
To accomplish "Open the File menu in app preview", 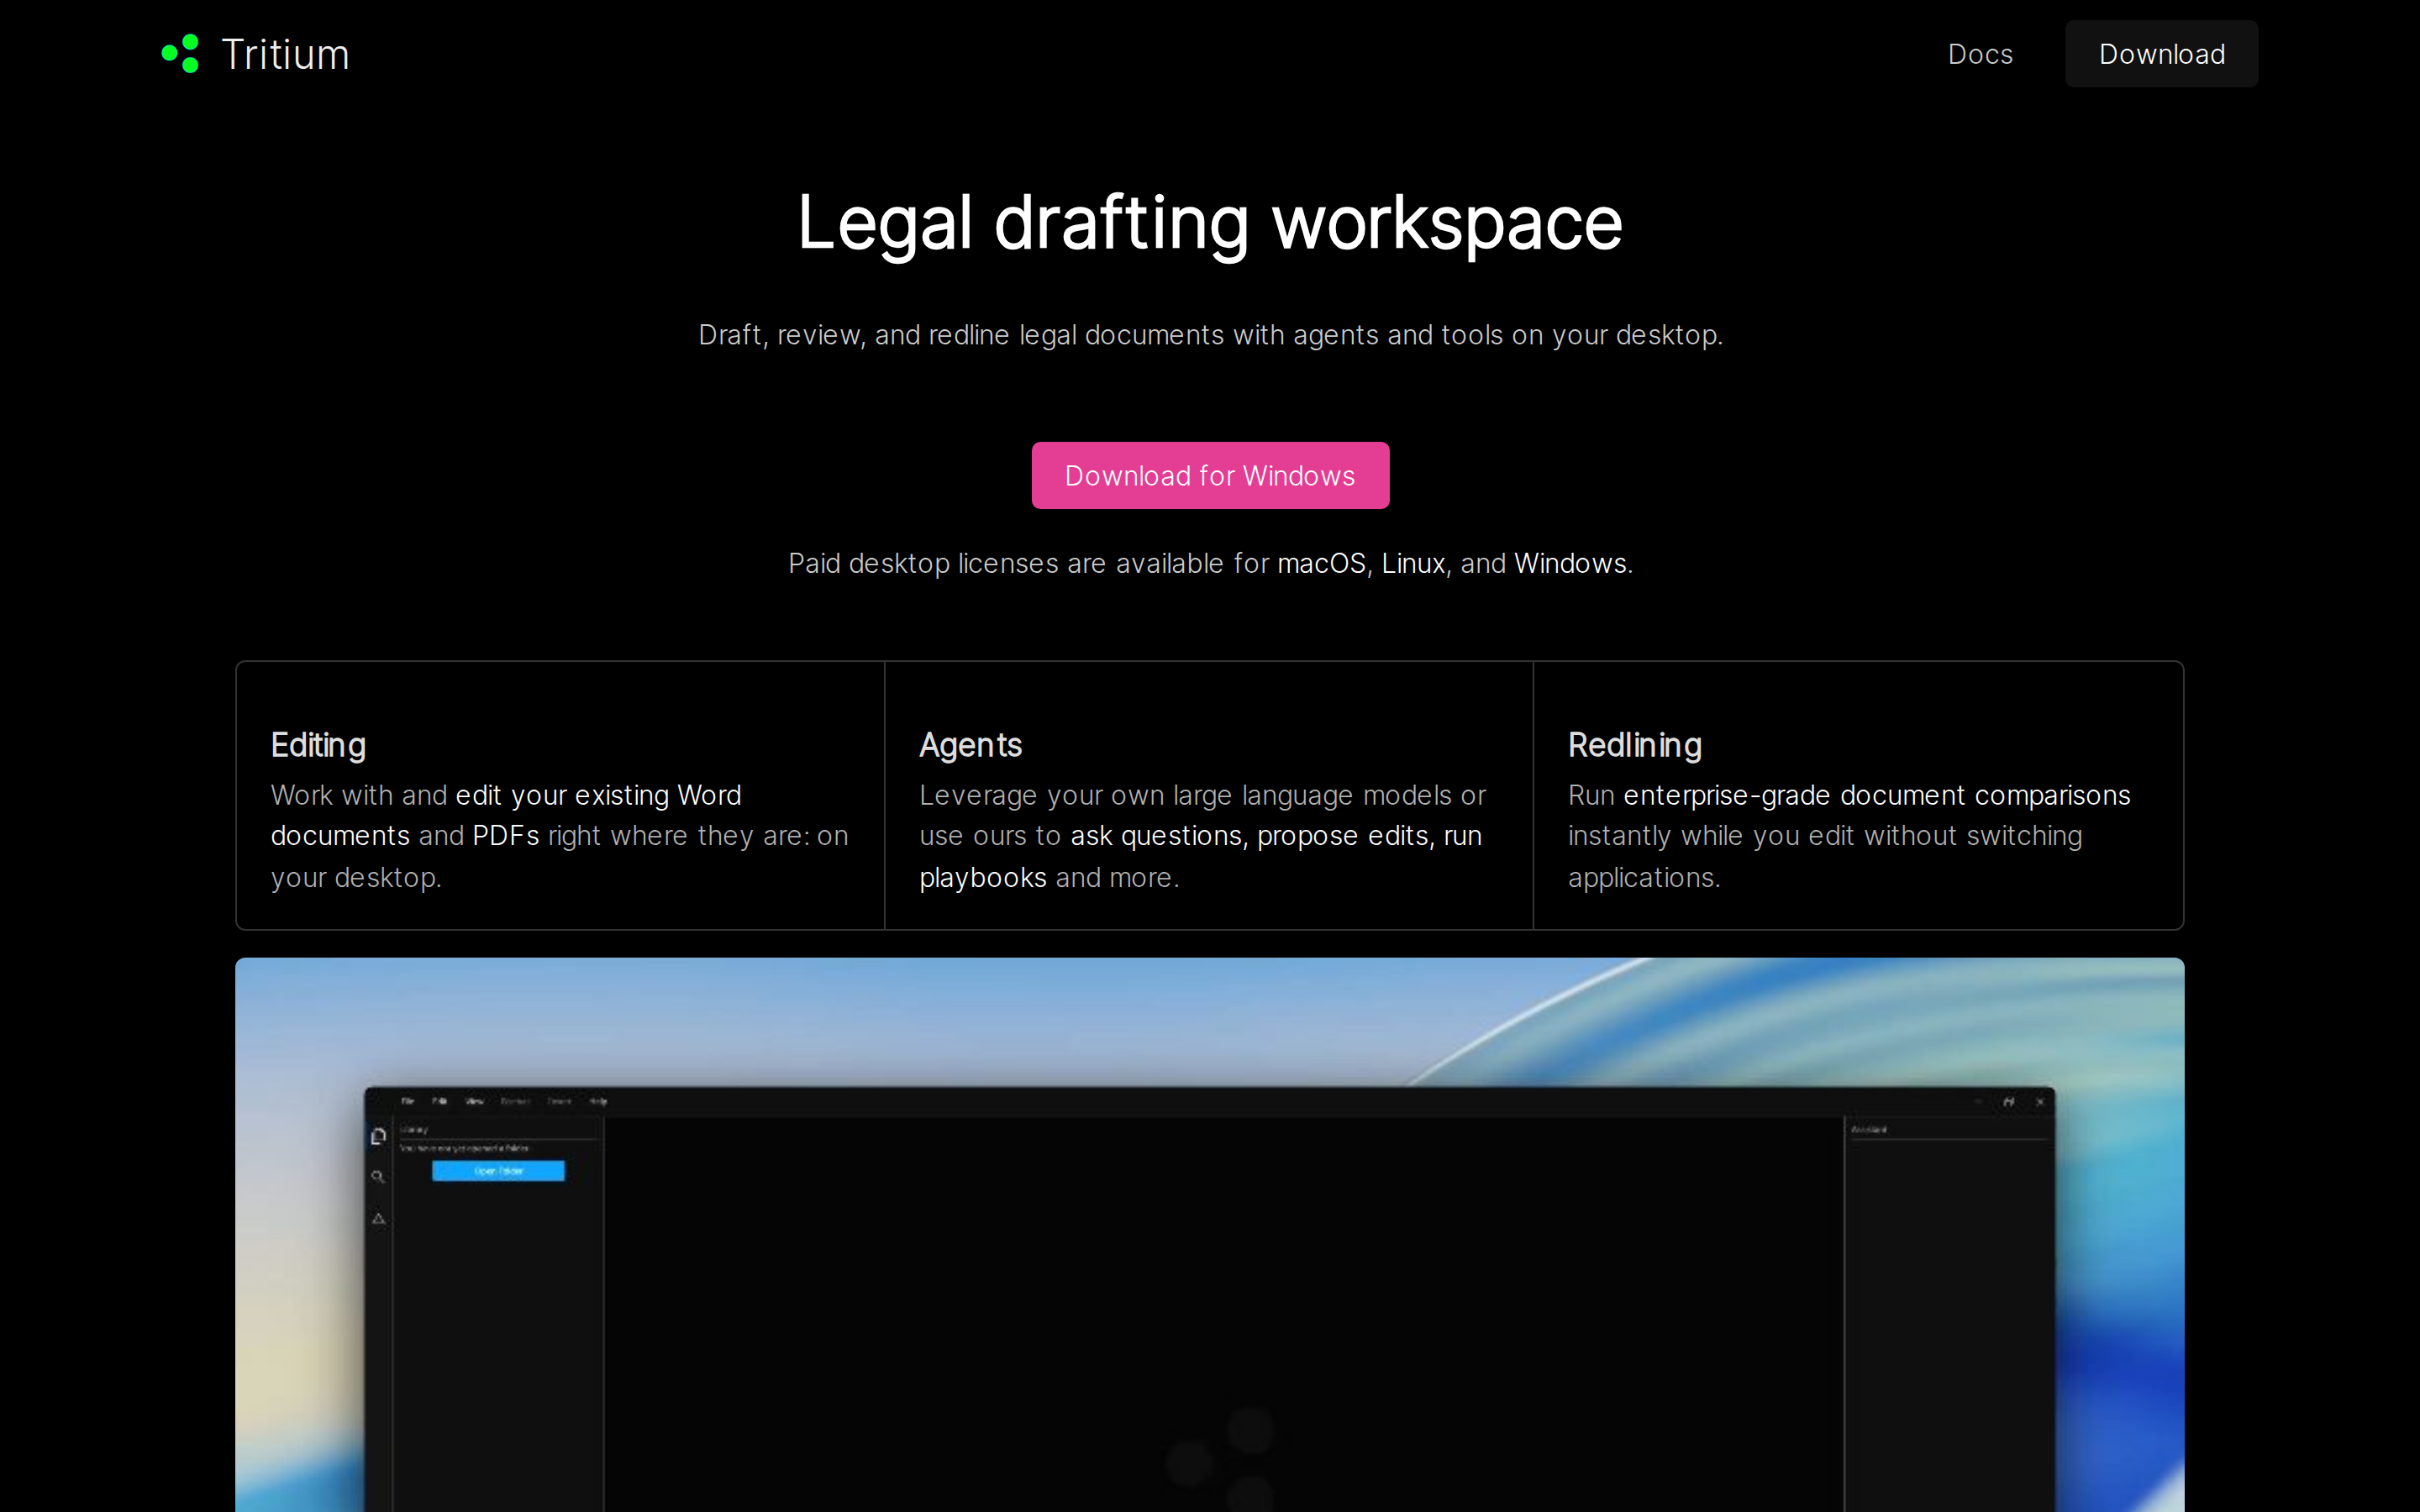I will [407, 1101].
